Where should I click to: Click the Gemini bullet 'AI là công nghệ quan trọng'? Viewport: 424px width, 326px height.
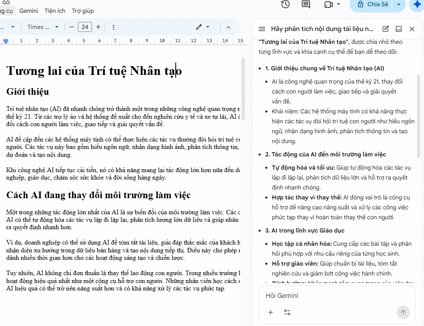pyautogui.click(x=337, y=91)
